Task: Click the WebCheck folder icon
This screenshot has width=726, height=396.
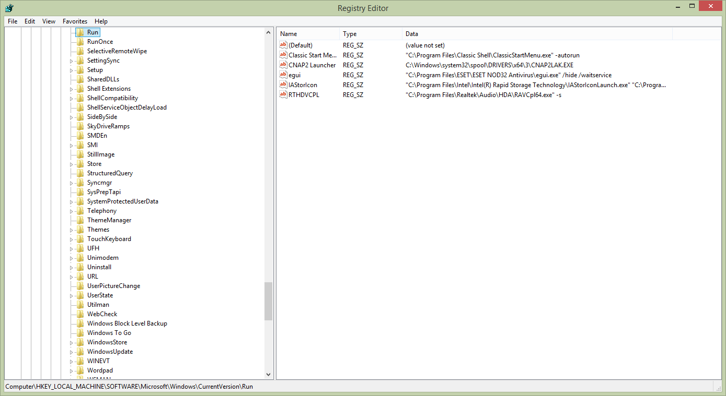Action: tap(80, 314)
